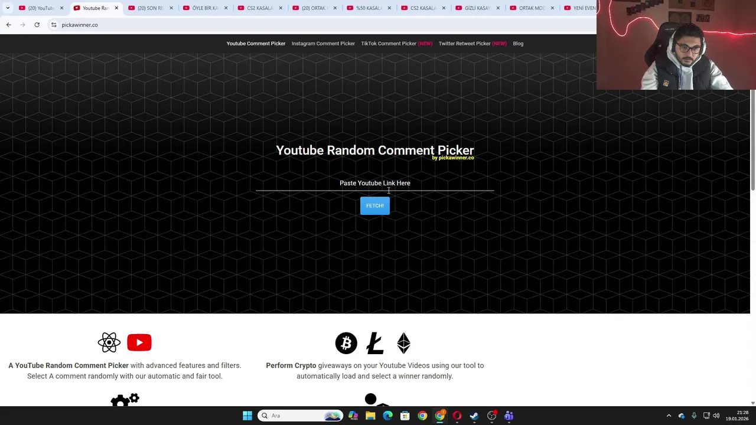Click the React atom icon

tap(109, 342)
